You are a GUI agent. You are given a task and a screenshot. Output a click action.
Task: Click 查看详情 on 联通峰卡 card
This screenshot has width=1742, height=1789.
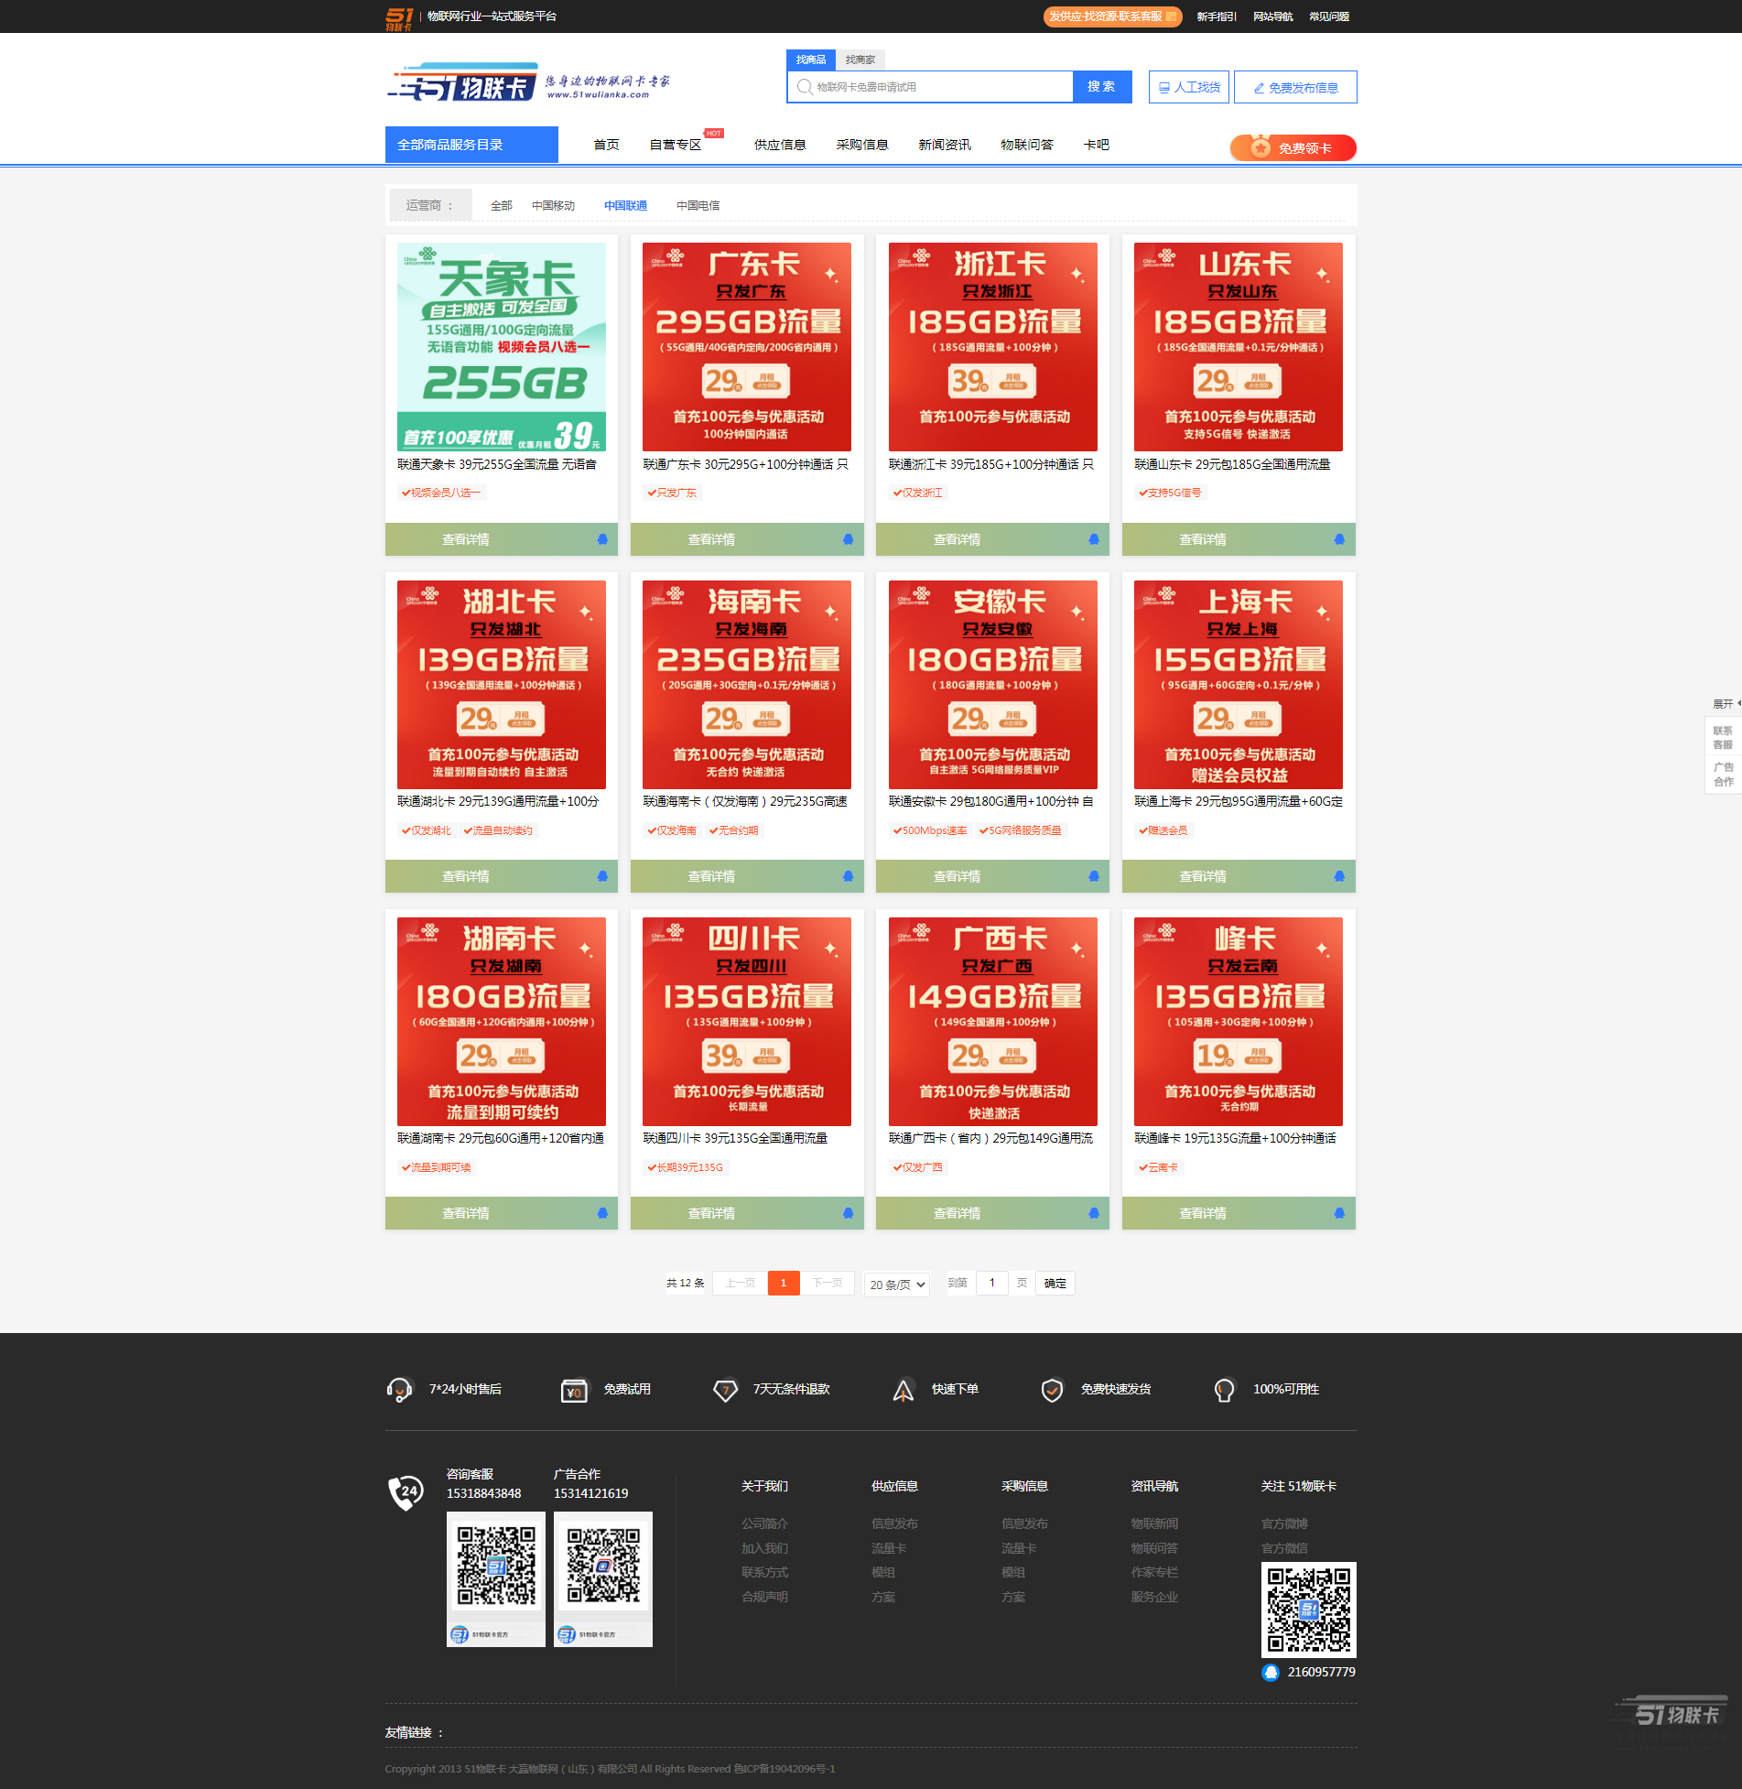click(x=1203, y=1213)
